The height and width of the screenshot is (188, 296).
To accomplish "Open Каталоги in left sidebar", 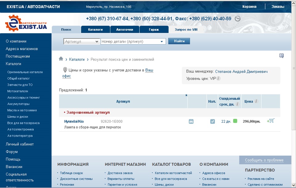I will (x=13, y=64).
